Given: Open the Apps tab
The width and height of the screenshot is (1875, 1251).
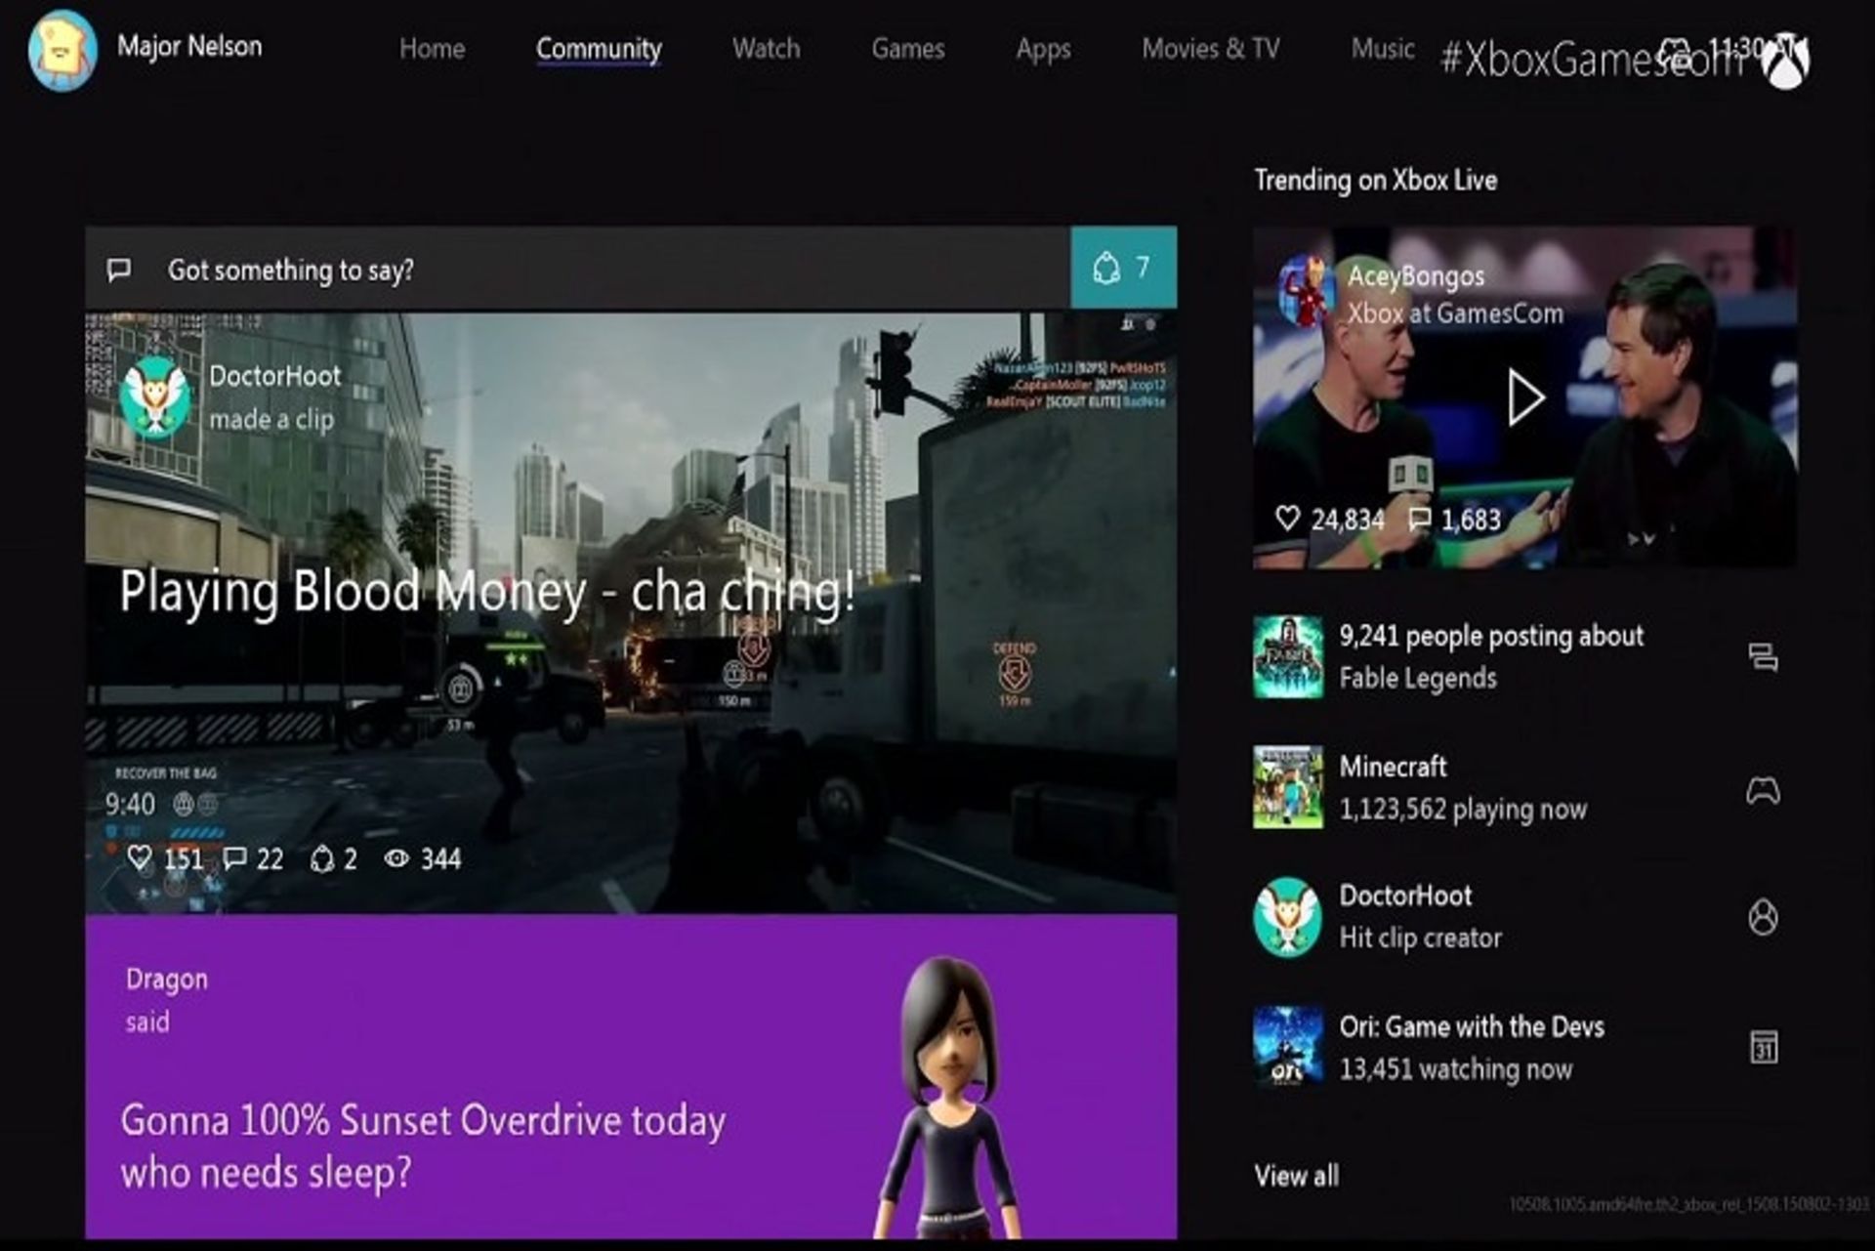Looking at the screenshot, I should pyautogui.click(x=1043, y=50).
